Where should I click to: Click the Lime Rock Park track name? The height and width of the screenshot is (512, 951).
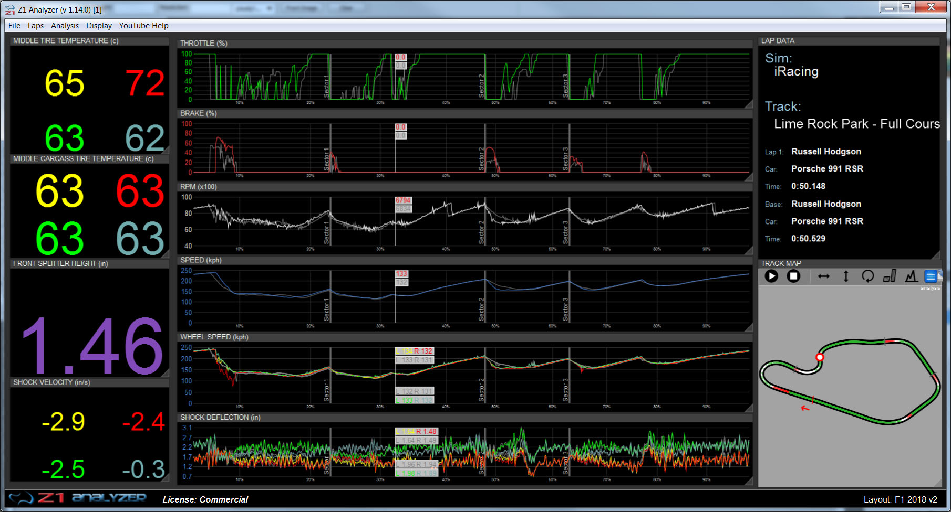(x=857, y=124)
